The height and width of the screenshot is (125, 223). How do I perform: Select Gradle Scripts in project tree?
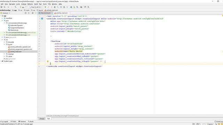tap(8, 61)
